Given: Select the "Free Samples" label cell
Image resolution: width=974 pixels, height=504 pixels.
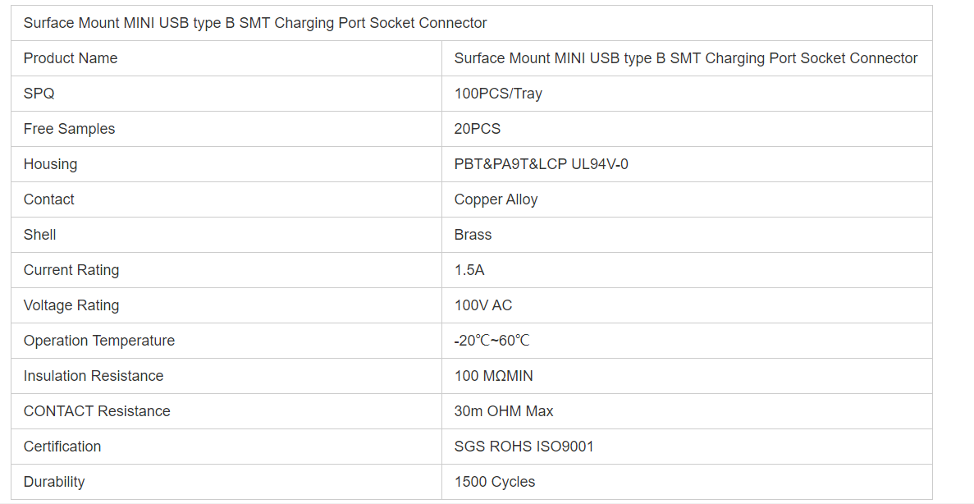Looking at the screenshot, I should click(69, 129).
